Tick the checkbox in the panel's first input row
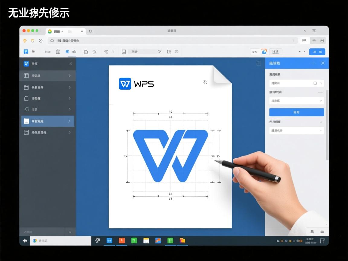Viewport: 348px width, 261px height. click(x=315, y=83)
